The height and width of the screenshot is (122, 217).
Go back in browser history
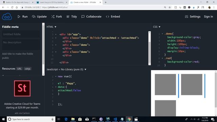click(3, 7)
